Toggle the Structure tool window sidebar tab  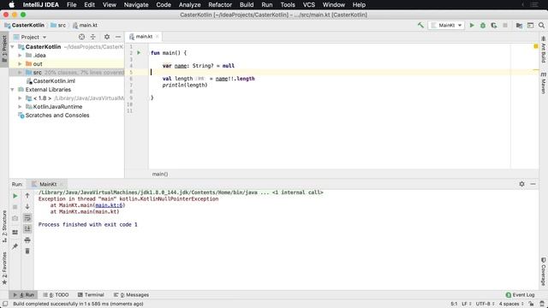4,226
